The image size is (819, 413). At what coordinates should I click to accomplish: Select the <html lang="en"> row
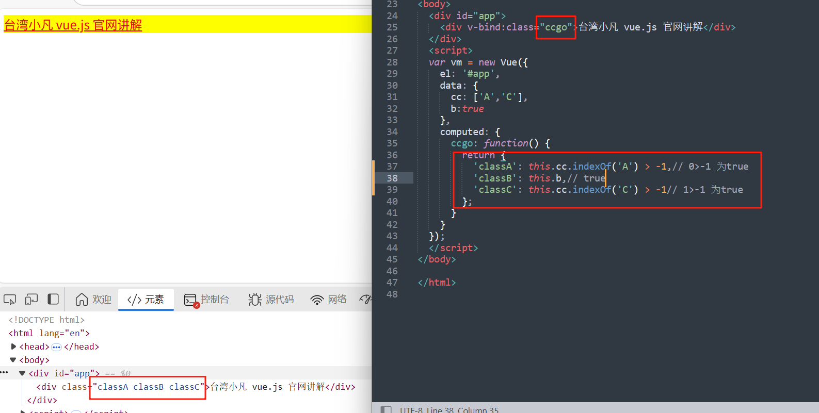[x=49, y=333]
